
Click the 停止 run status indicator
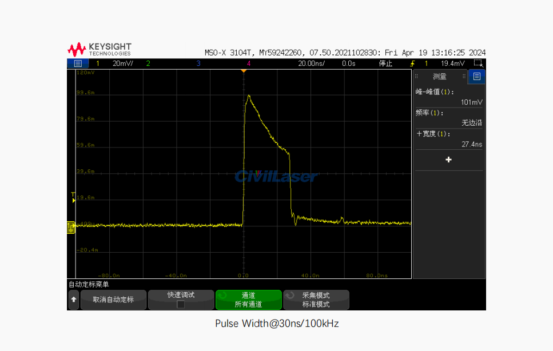(385, 63)
